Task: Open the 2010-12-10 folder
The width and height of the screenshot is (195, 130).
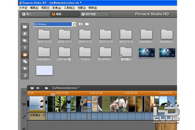Action: click(44, 36)
